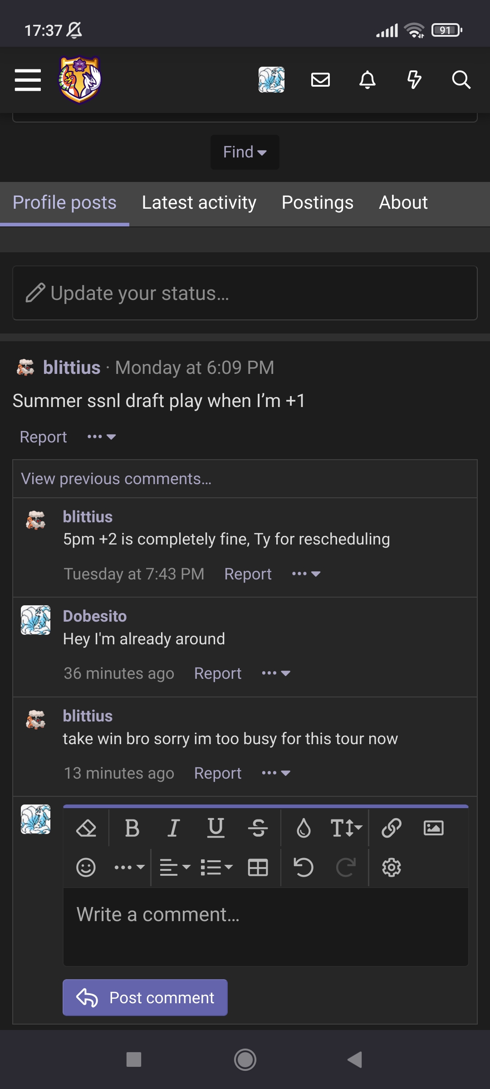Toggle underline formatting in comment editor

tap(216, 828)
